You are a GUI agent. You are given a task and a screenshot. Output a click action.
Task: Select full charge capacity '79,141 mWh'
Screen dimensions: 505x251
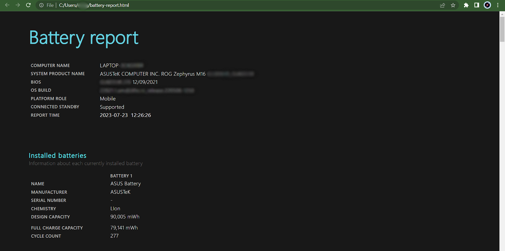[x=124, y=228]
